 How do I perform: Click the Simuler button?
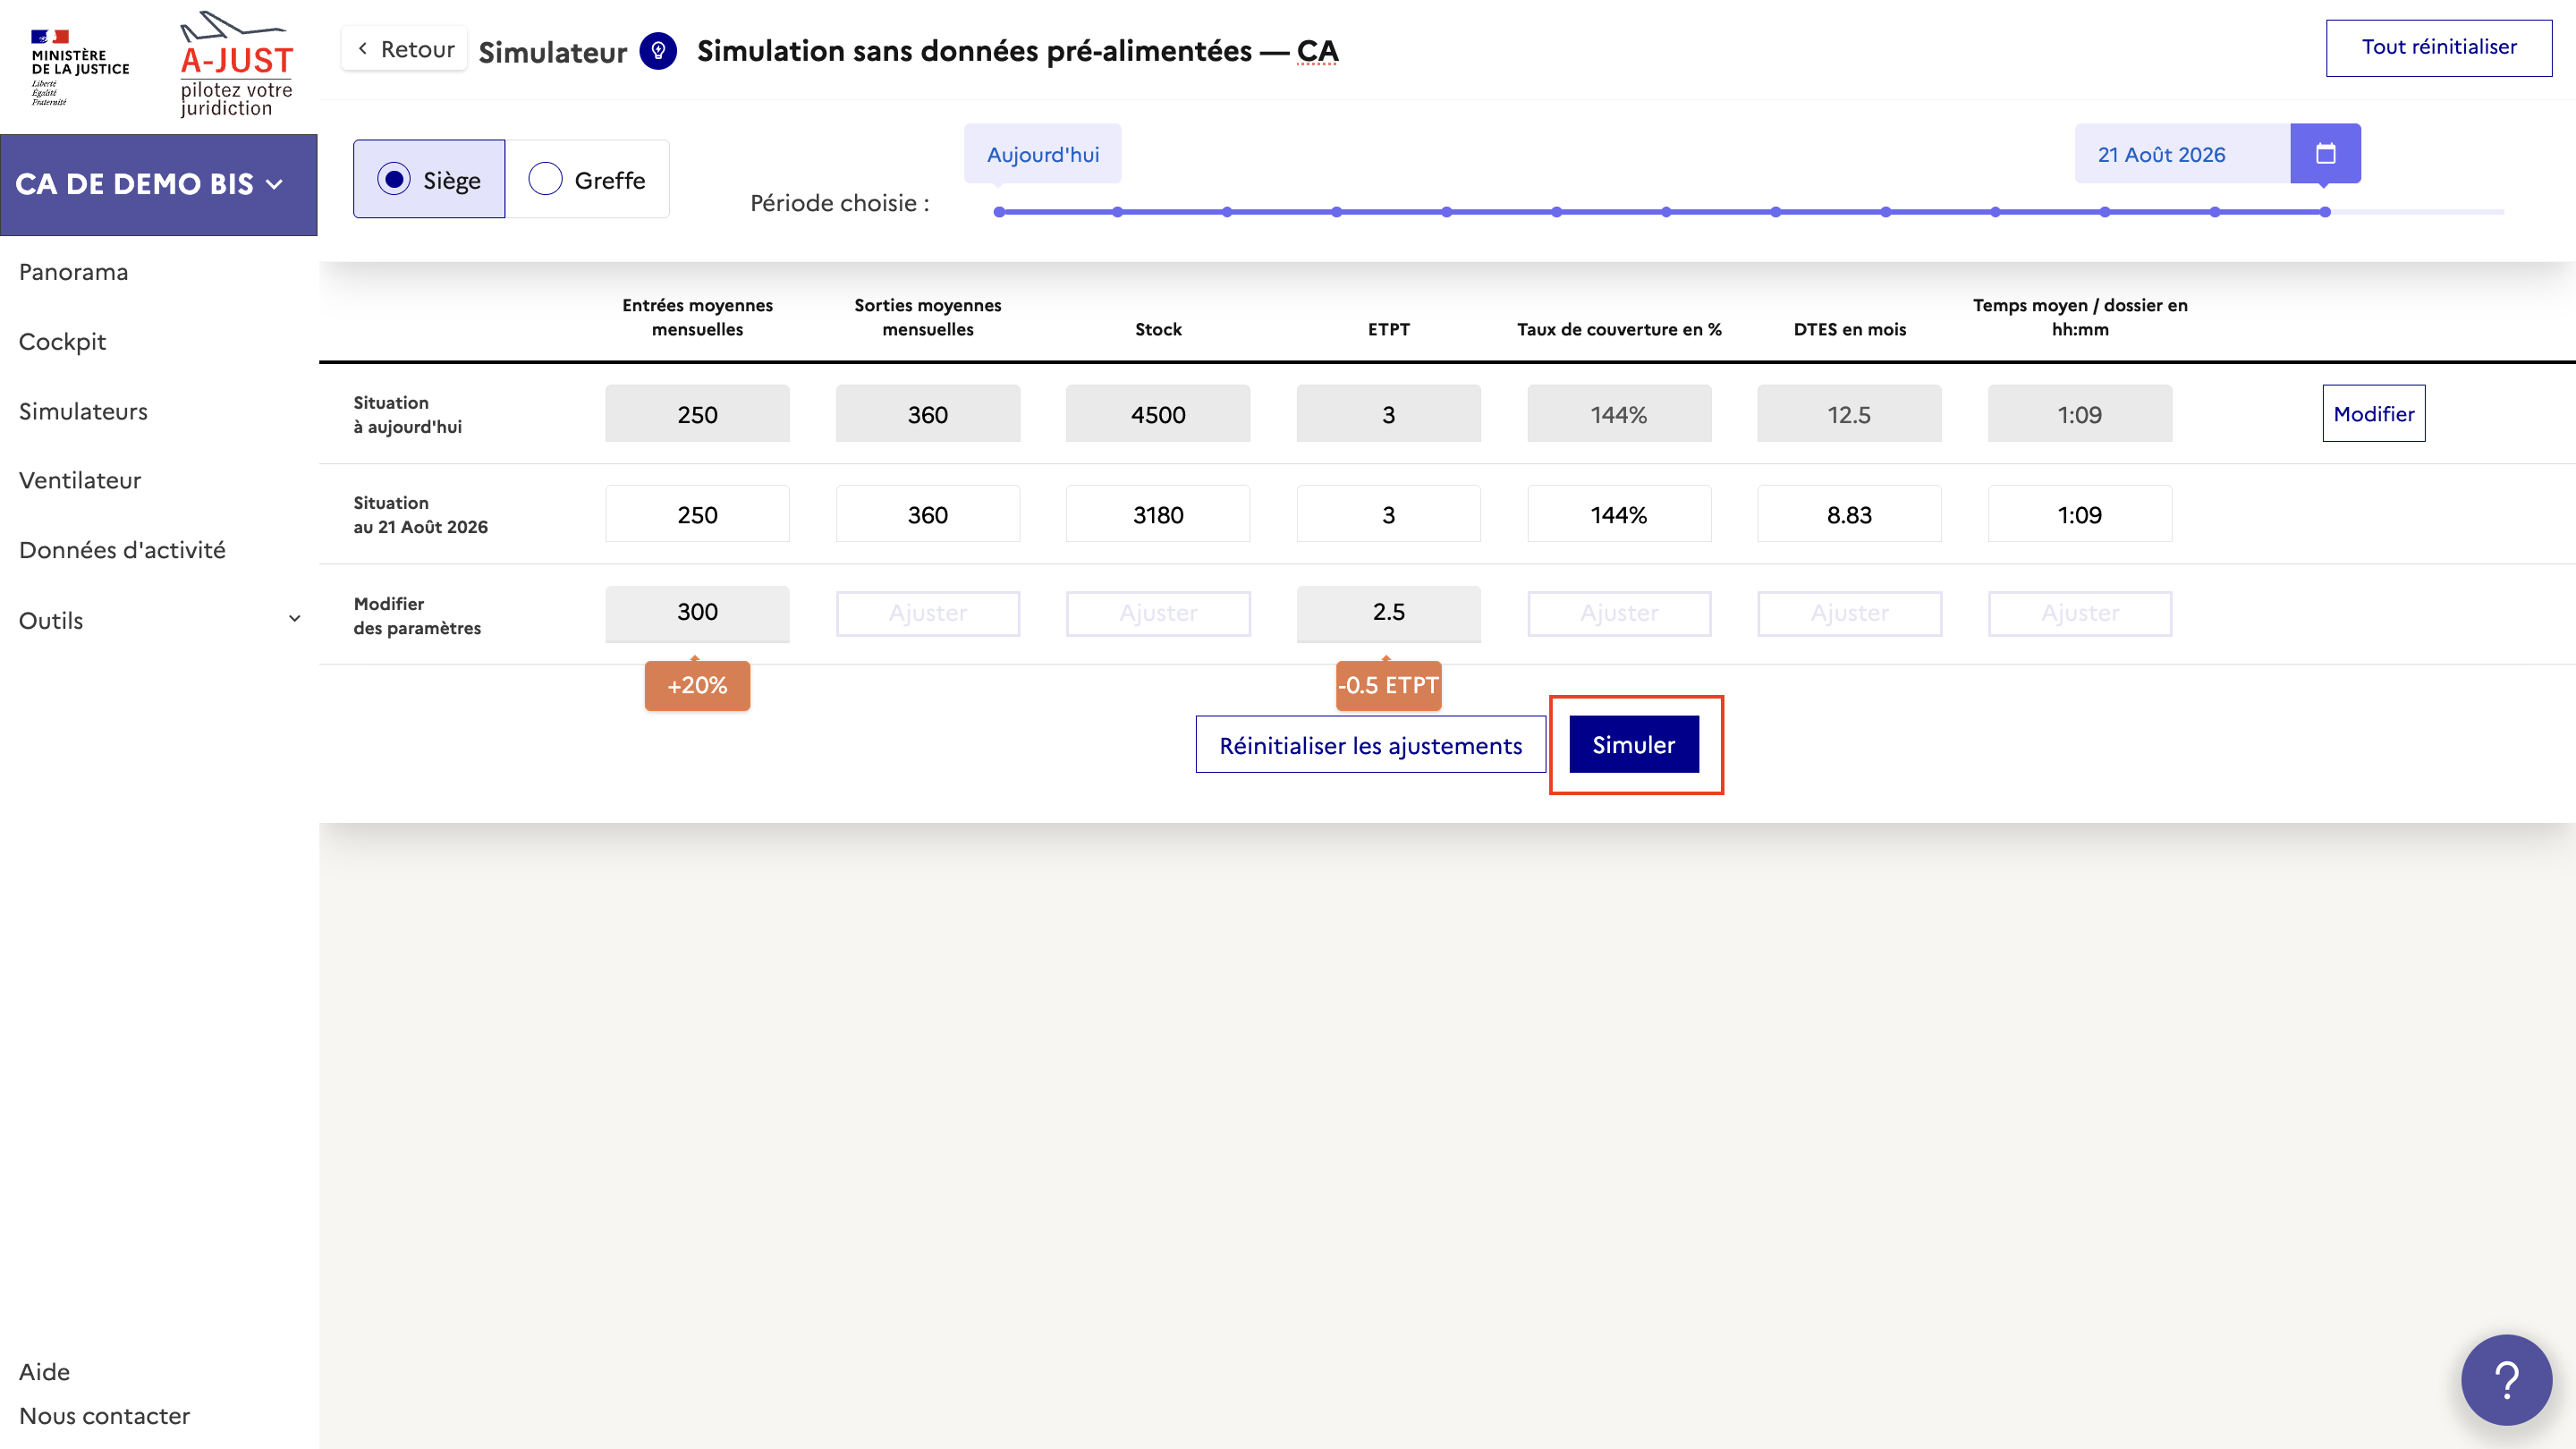tap(1633, 744)
